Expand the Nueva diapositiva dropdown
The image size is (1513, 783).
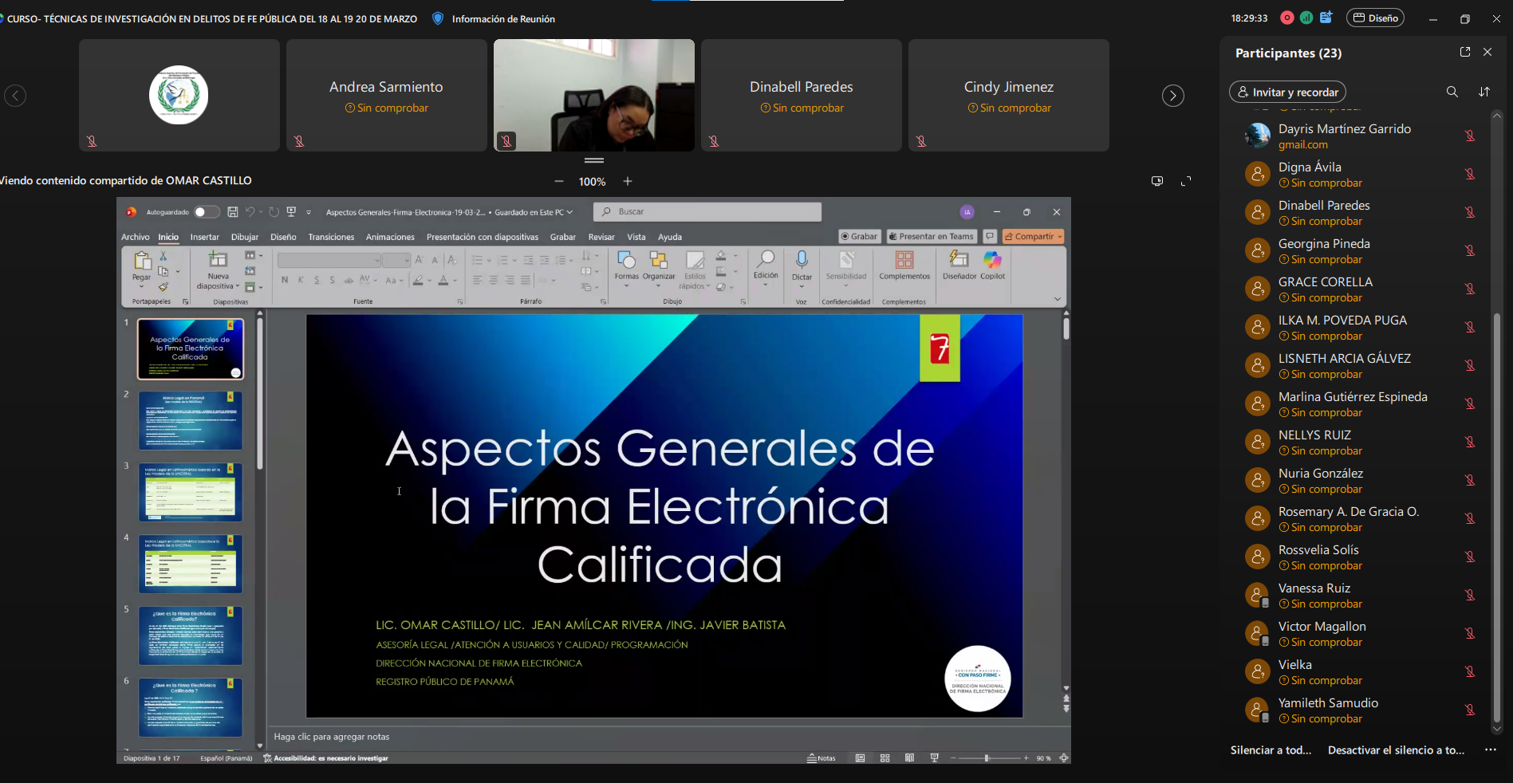pyautogui.click(x=219, y=286)
